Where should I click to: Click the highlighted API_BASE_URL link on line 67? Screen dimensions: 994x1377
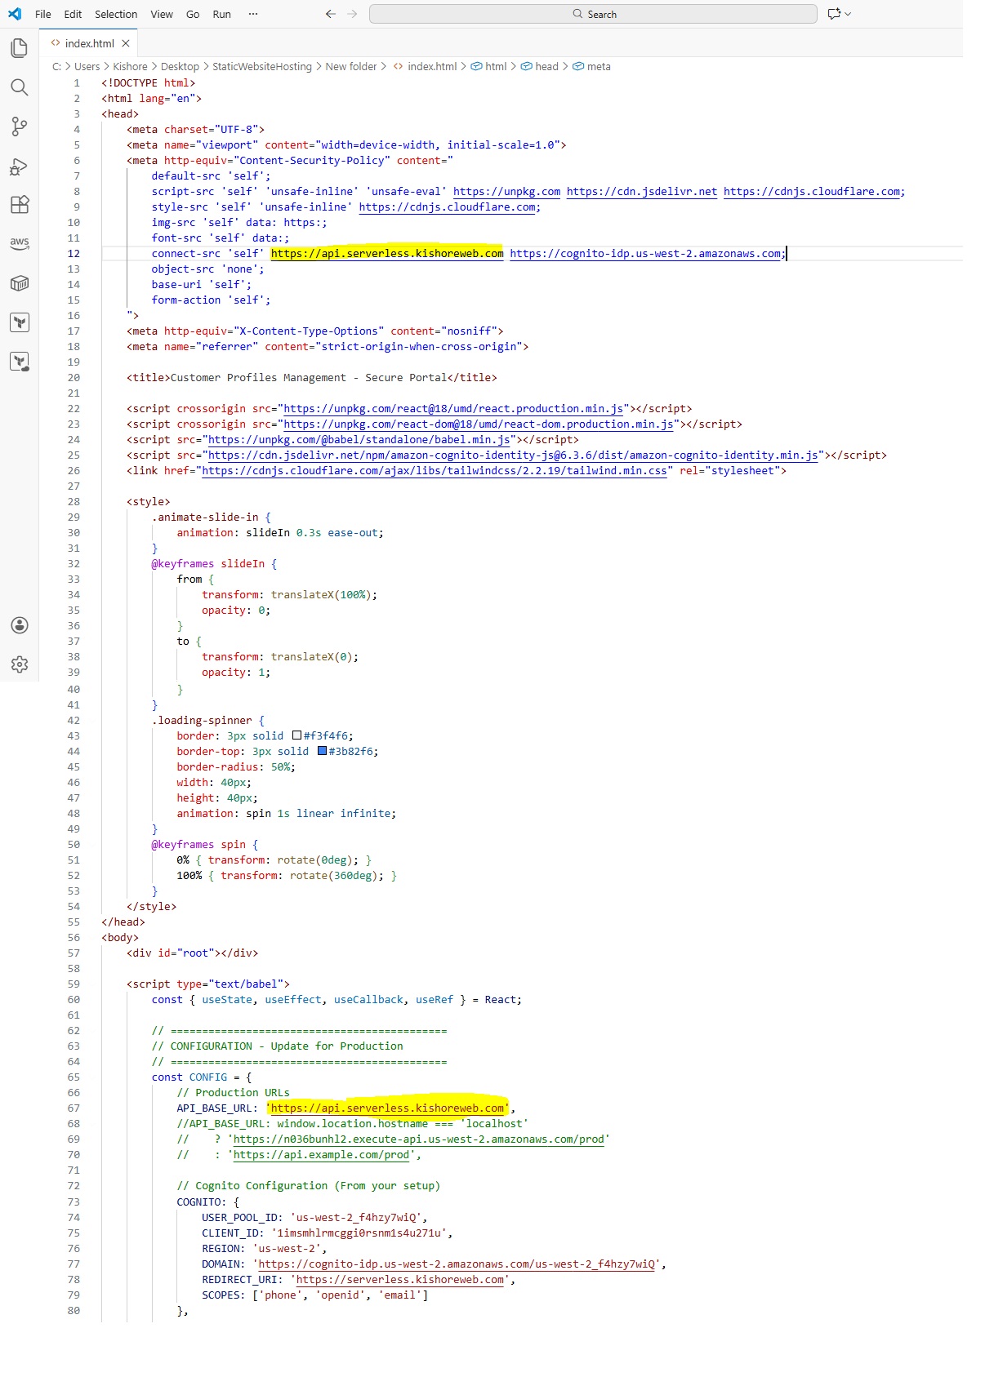click(387, 1108)
